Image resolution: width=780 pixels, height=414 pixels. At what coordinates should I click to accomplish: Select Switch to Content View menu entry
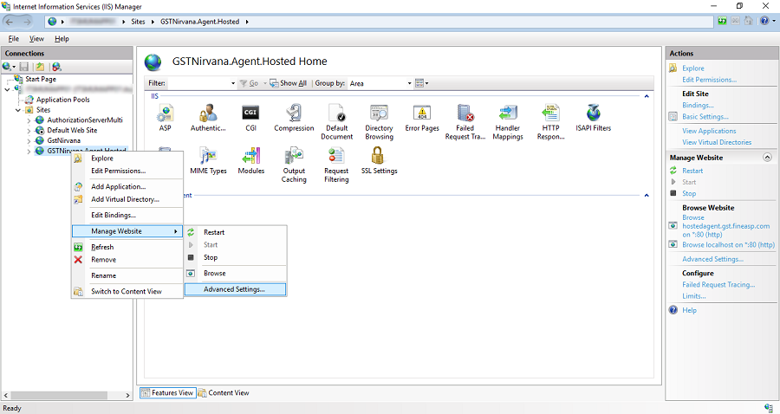tap(127, 291)
